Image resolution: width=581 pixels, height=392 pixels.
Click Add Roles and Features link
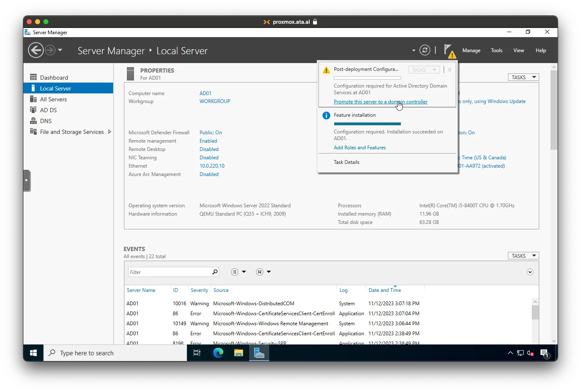360,148
